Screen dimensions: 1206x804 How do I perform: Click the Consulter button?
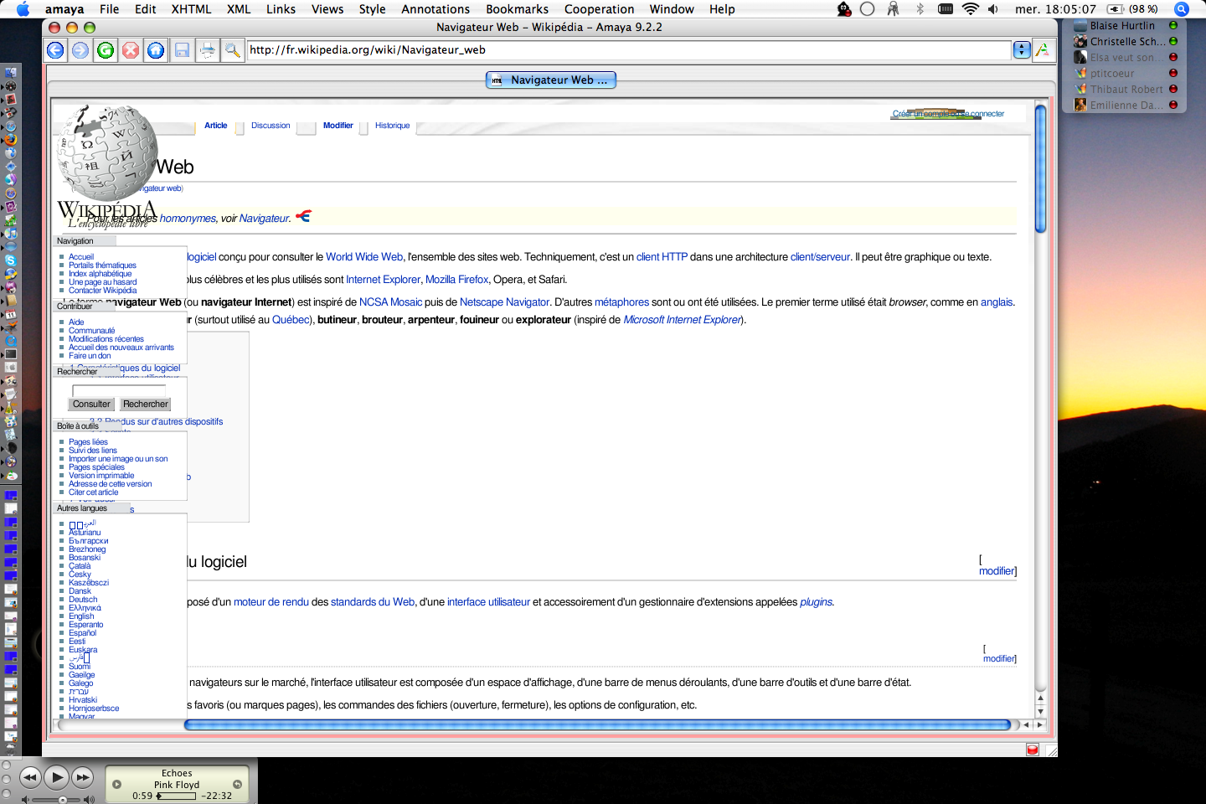tap(91, 405)
